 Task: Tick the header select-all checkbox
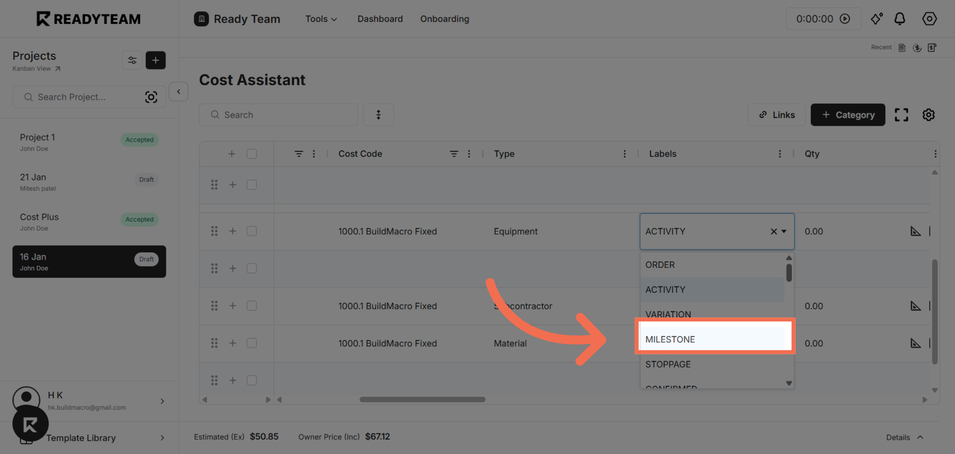251,154
